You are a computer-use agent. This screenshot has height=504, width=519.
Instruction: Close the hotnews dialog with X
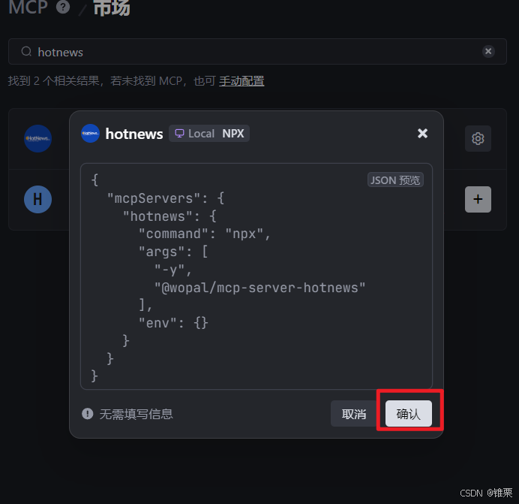422,133
